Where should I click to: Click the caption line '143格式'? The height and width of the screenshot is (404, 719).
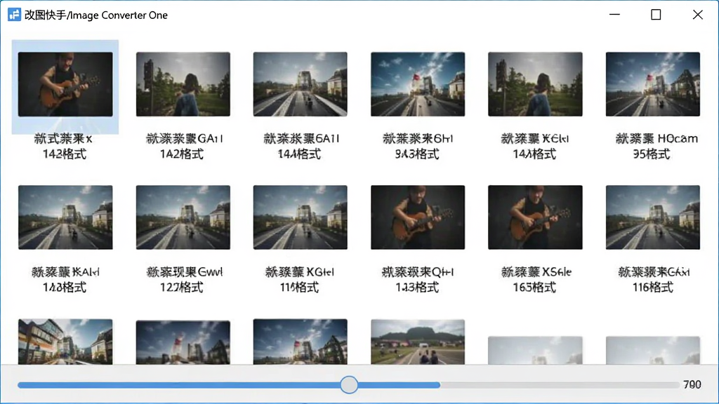point(417,287)
